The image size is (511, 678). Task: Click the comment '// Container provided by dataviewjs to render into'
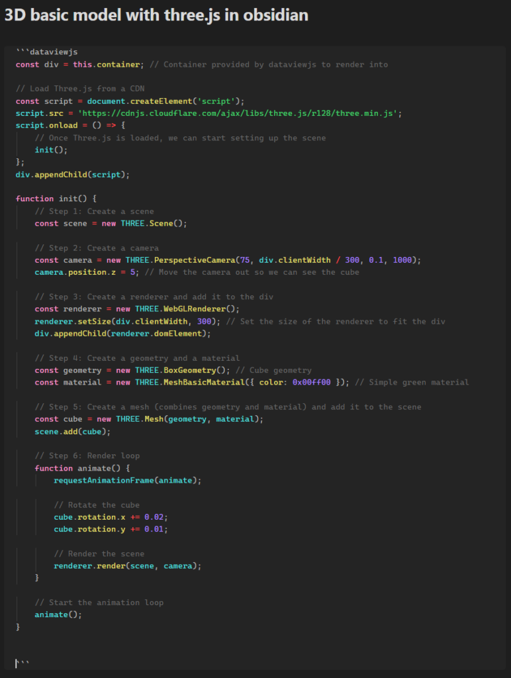pyautogui.click(x=269, y=64)
